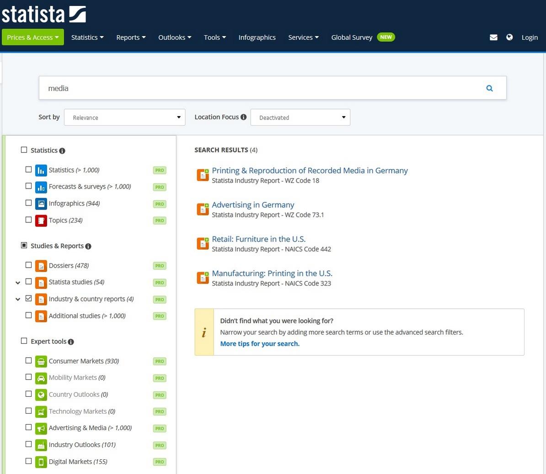Screen dimensions: 546x474
Task: Click the Digital Markets phone icon
Action: pyautogui.click(x=41, y=462)
